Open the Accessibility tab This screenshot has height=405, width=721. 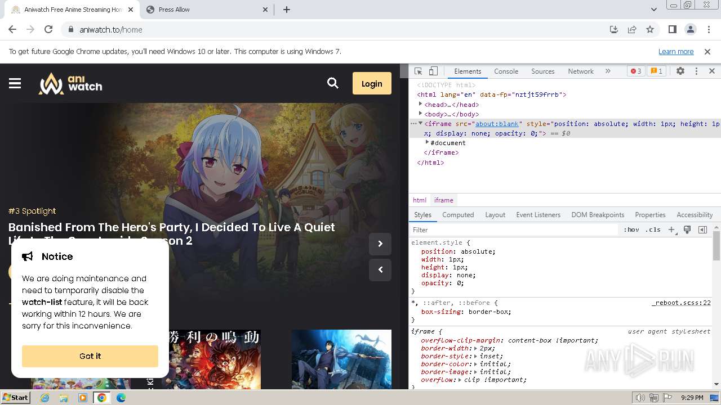[695, 215]
